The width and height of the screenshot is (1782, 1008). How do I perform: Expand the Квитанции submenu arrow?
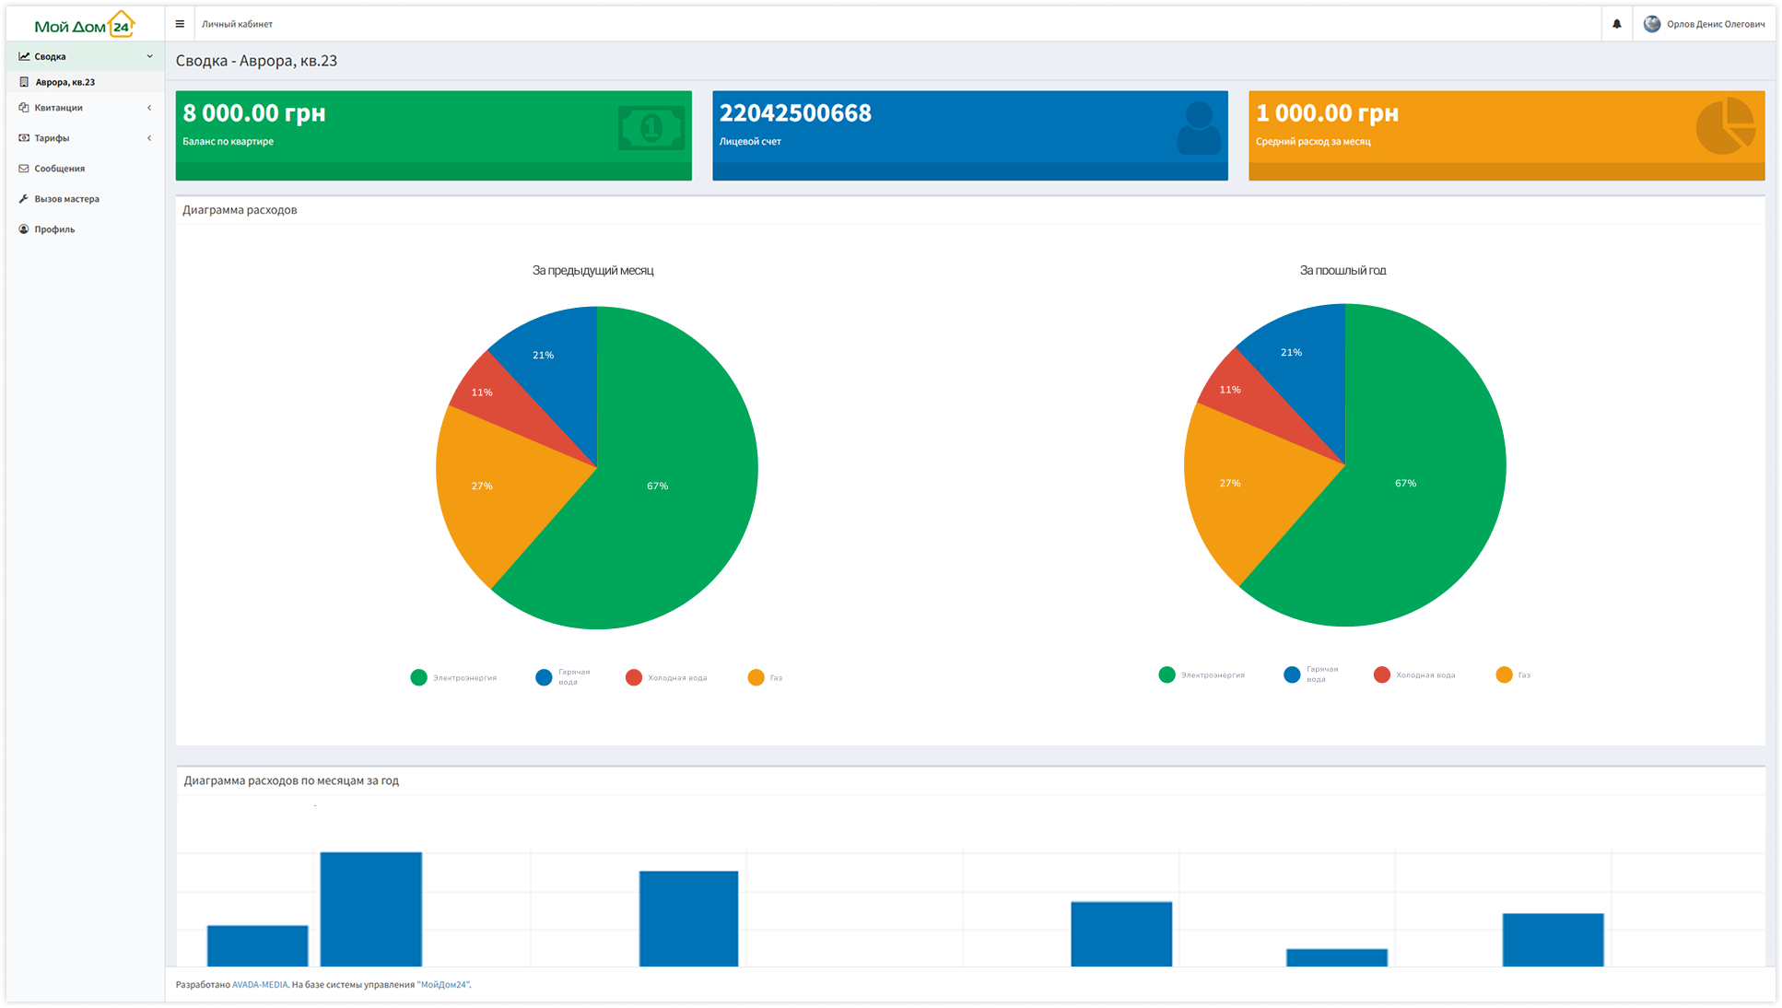tap(149, 108)
